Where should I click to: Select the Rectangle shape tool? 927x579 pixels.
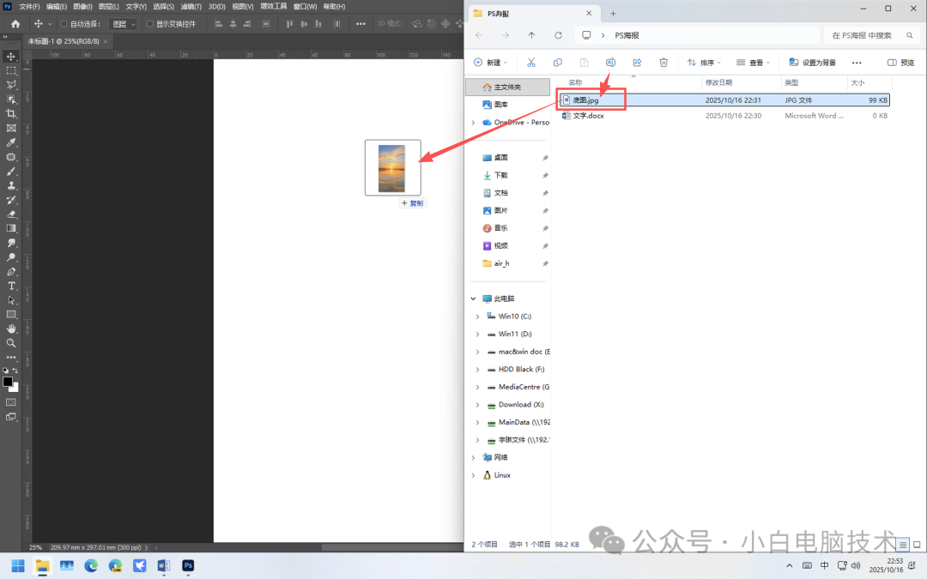point(10,314)
